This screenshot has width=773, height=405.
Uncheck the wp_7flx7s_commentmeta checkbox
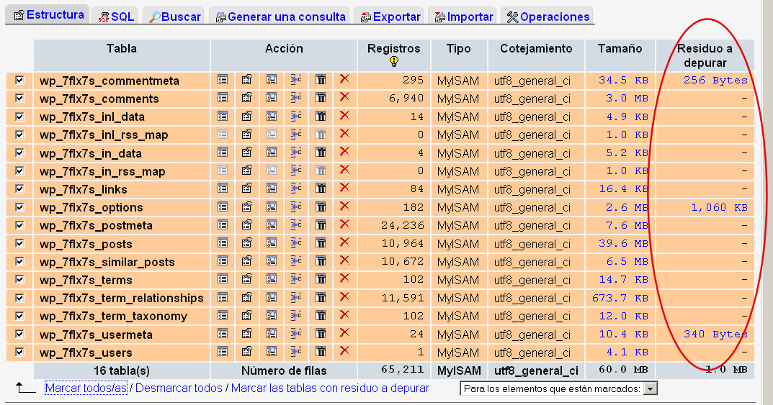pyautogui.click(x=19, y=80)
